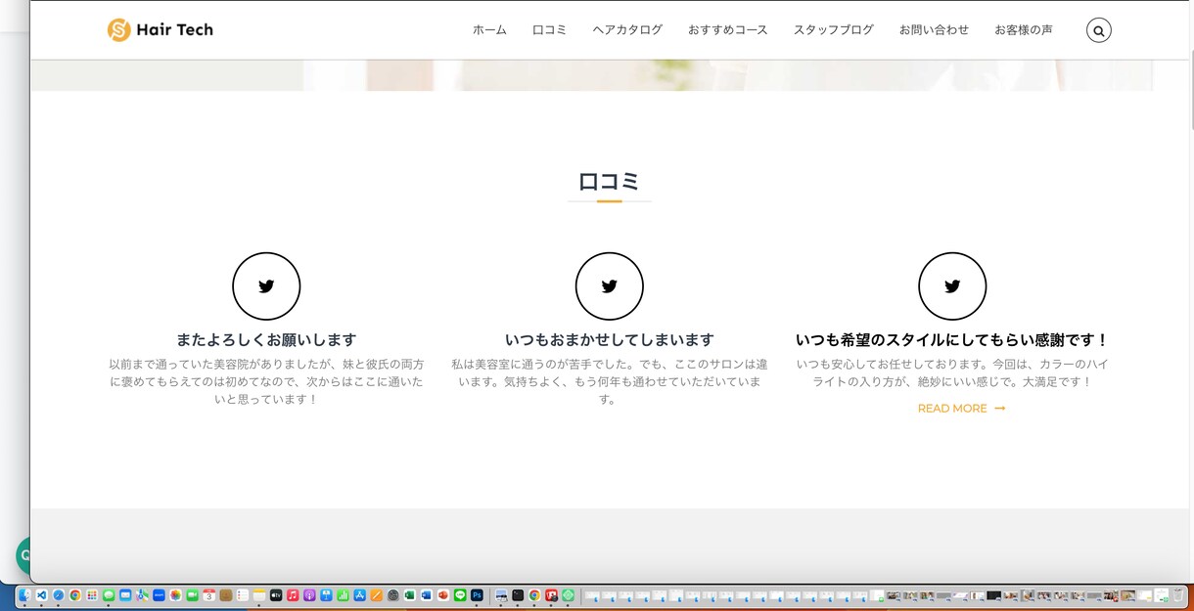Screen dimensions: 1194x611
Task: Click review text starting 以前まで通っていた美容院
Action: click(266, 381)
